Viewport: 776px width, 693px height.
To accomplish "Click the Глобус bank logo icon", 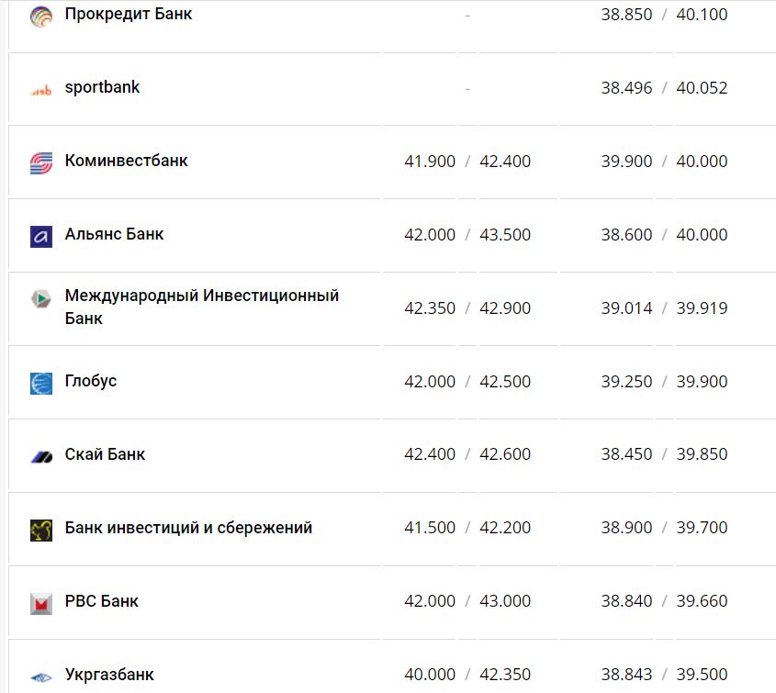I will tap(41, 383).
